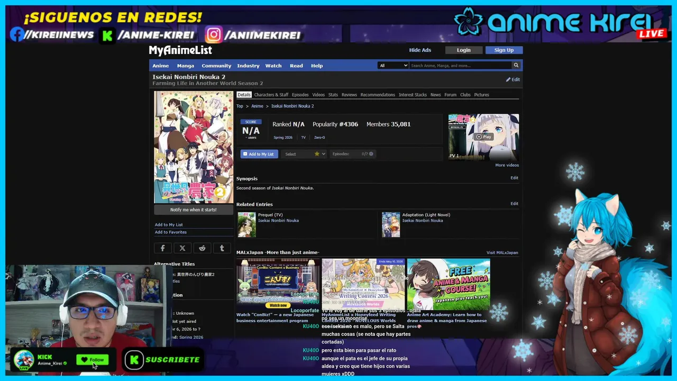Click the Anime breadcrumb link

[x=257, y=106]
